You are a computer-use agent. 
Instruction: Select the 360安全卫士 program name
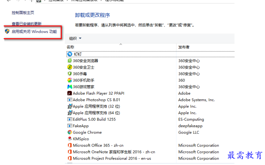[x=84, y=67]
